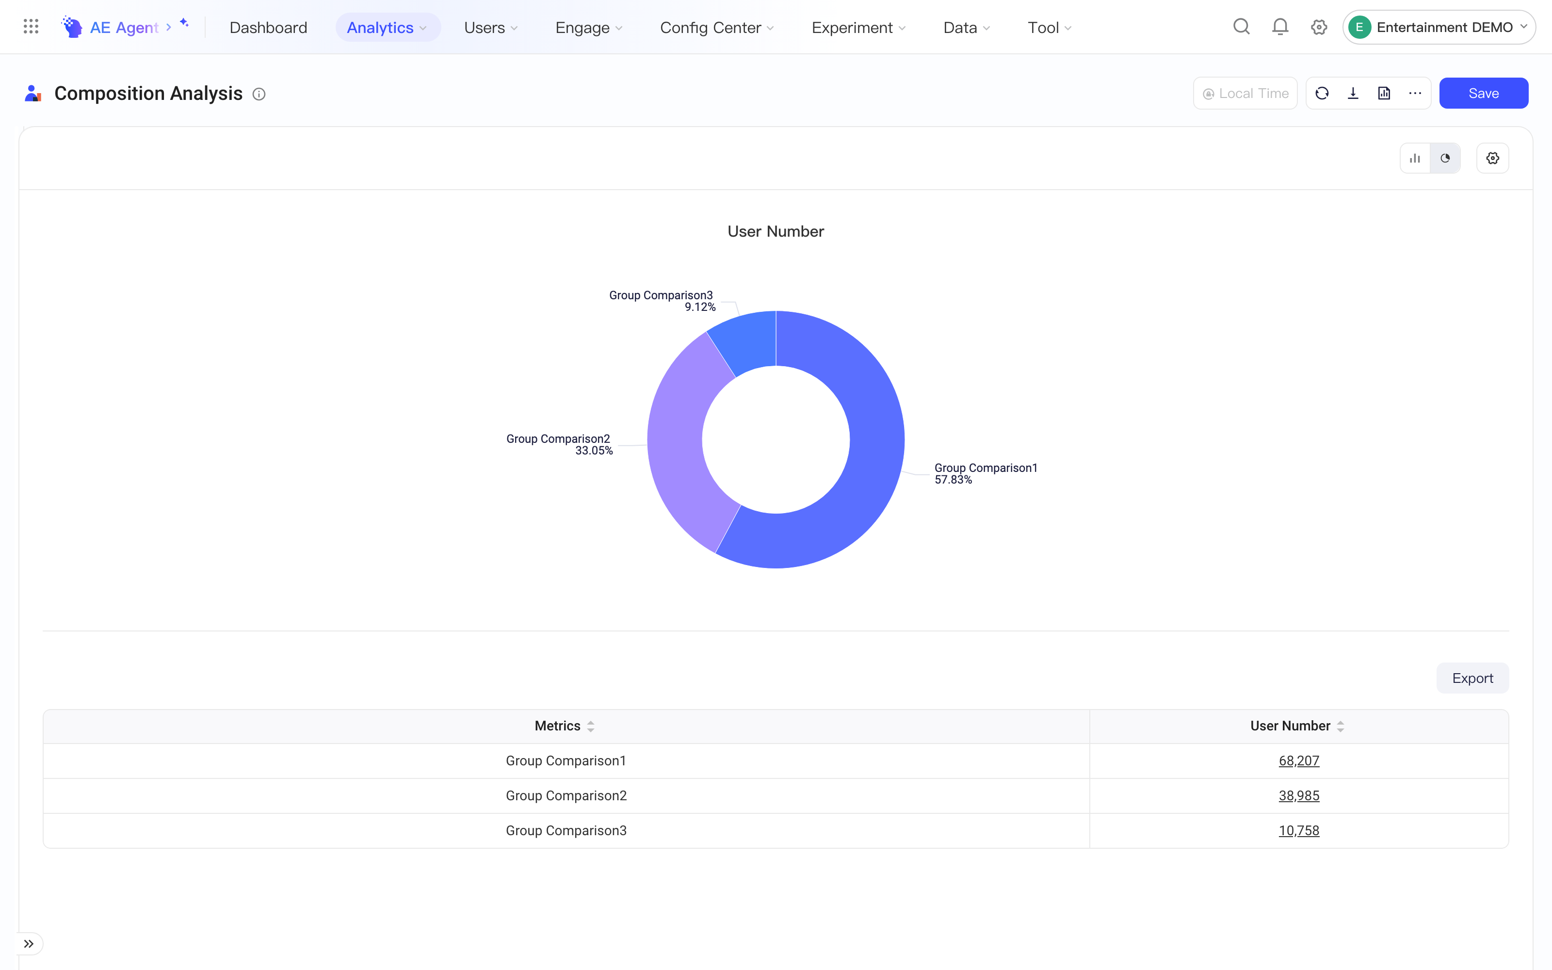1552x970 pixels.
Task: Expand the Config Center menu
Action: [x=717, y=28]
